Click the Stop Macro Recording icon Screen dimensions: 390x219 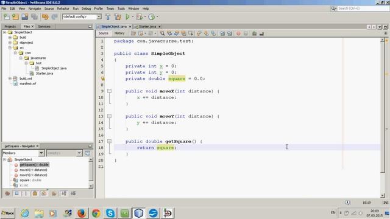[x=246, y=33]
